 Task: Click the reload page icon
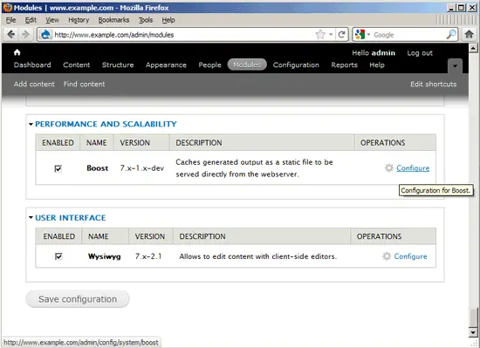341,35
